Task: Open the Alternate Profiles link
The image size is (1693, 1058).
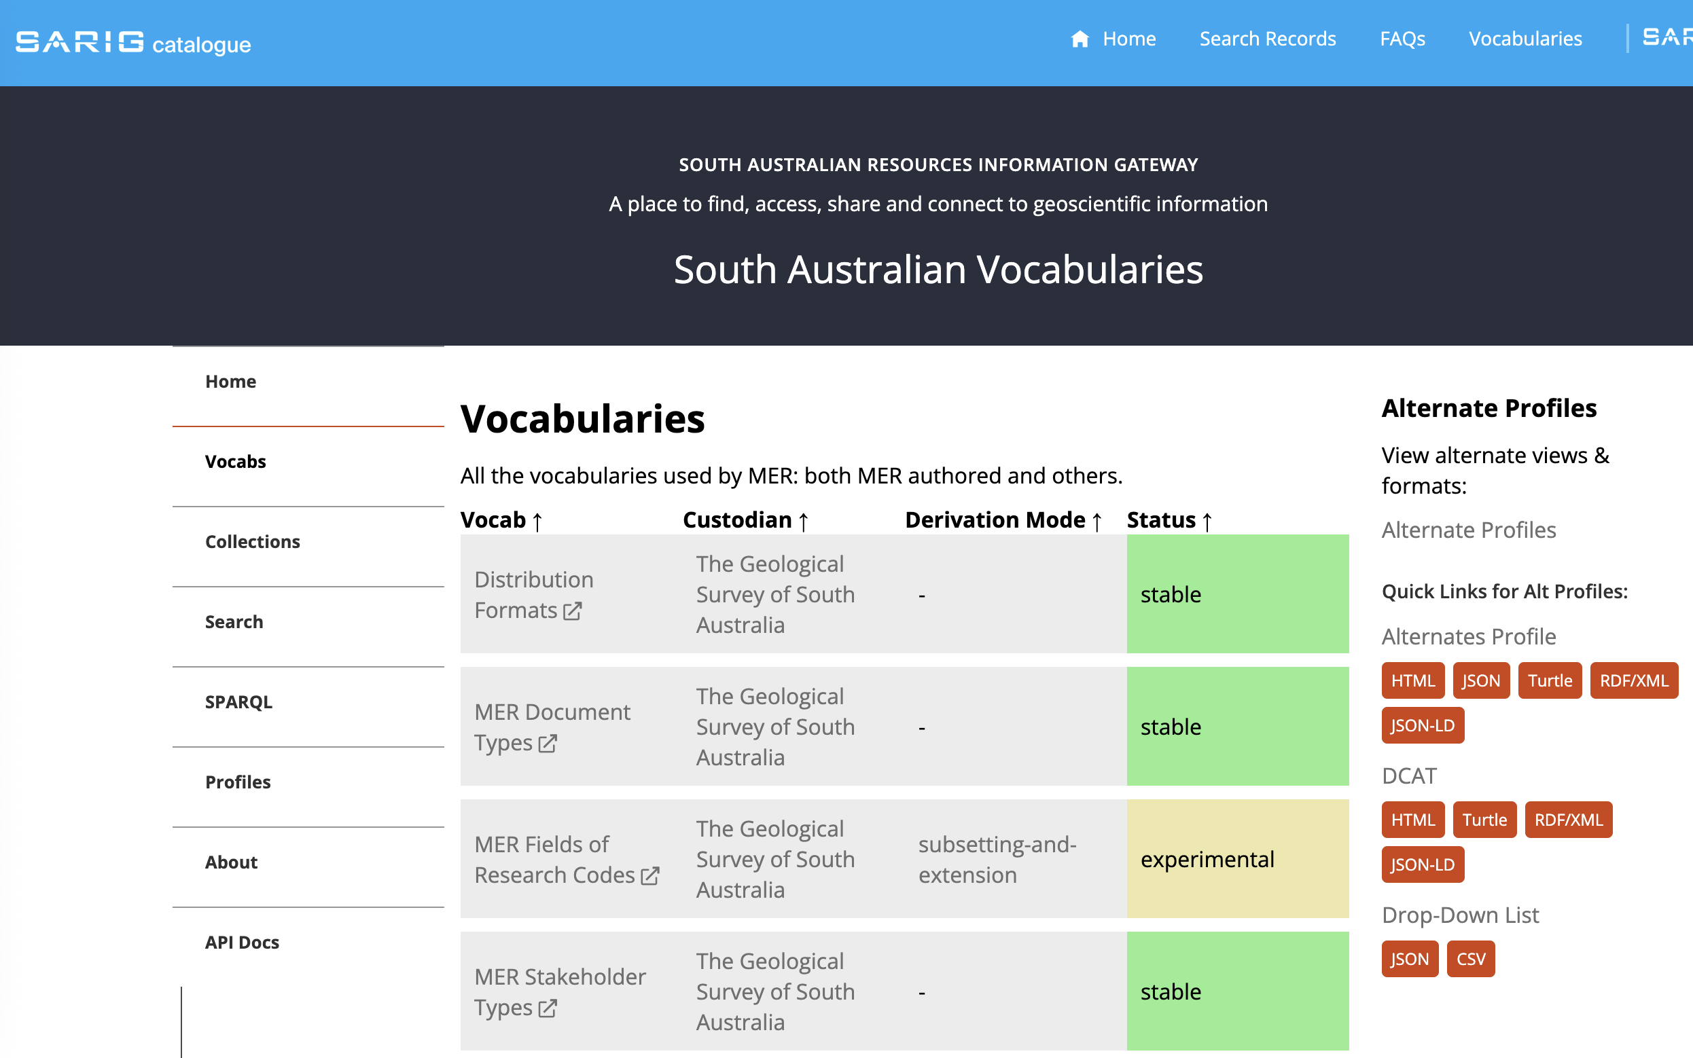Action: (x=1468, y=530)
